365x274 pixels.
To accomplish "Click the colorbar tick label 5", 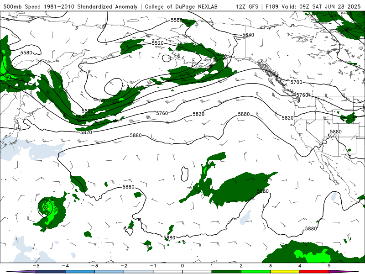I will coord(329,266).
